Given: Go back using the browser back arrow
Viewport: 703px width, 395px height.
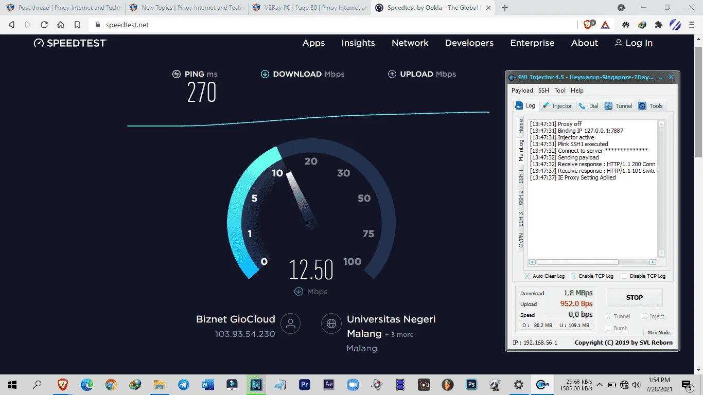Looking at the screenshot, I should [x=11, y=25].
